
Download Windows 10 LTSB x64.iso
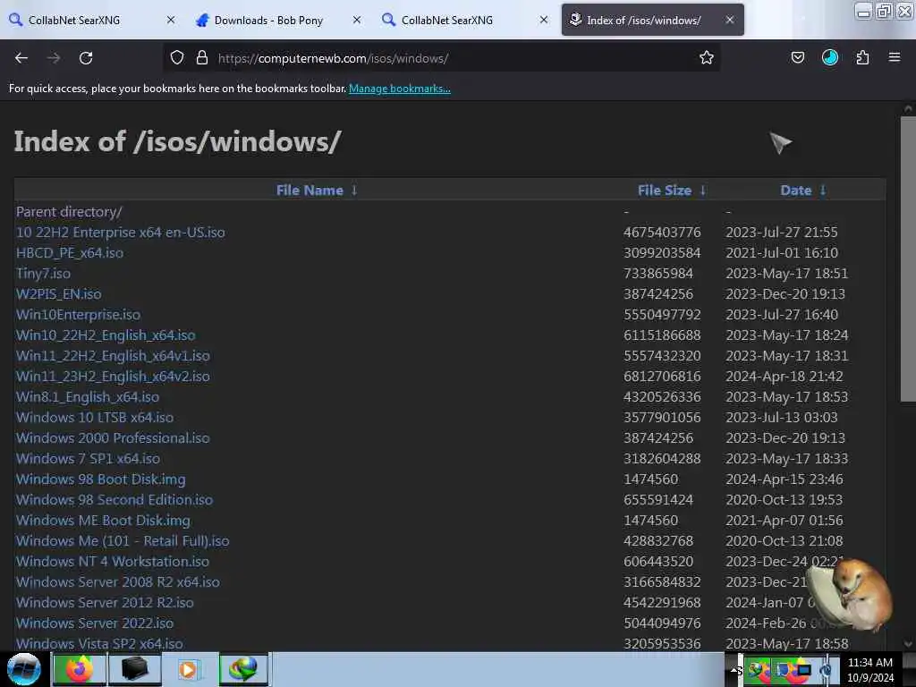(95, 418)
